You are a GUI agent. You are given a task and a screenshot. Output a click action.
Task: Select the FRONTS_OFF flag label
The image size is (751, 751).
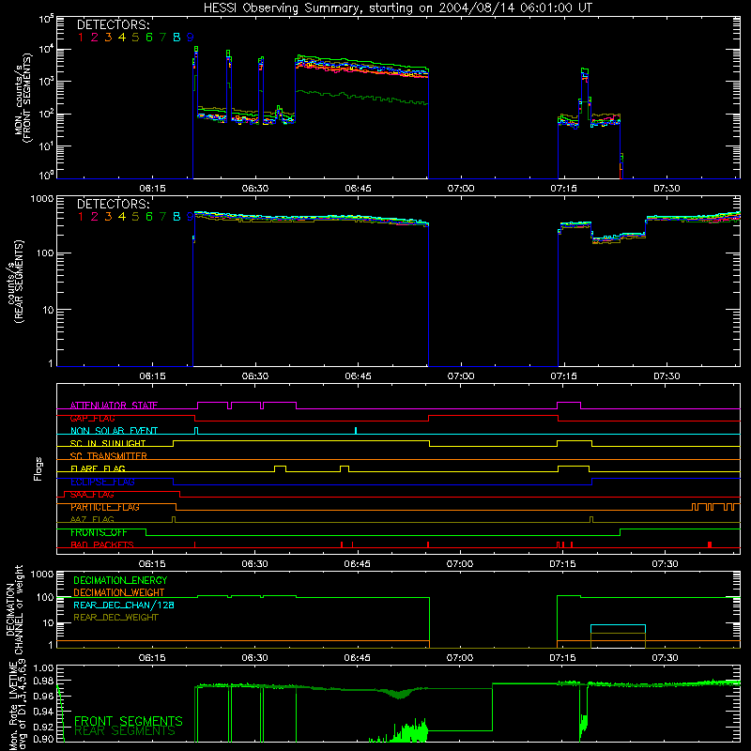(100, 532)
